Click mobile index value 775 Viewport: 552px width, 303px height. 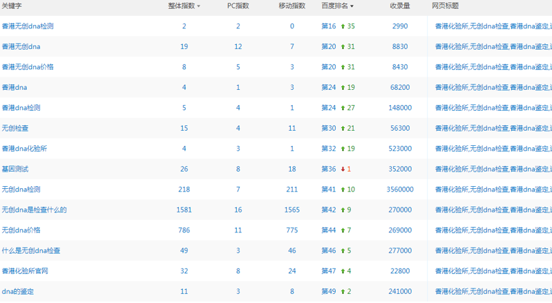(x=292, y=230)
